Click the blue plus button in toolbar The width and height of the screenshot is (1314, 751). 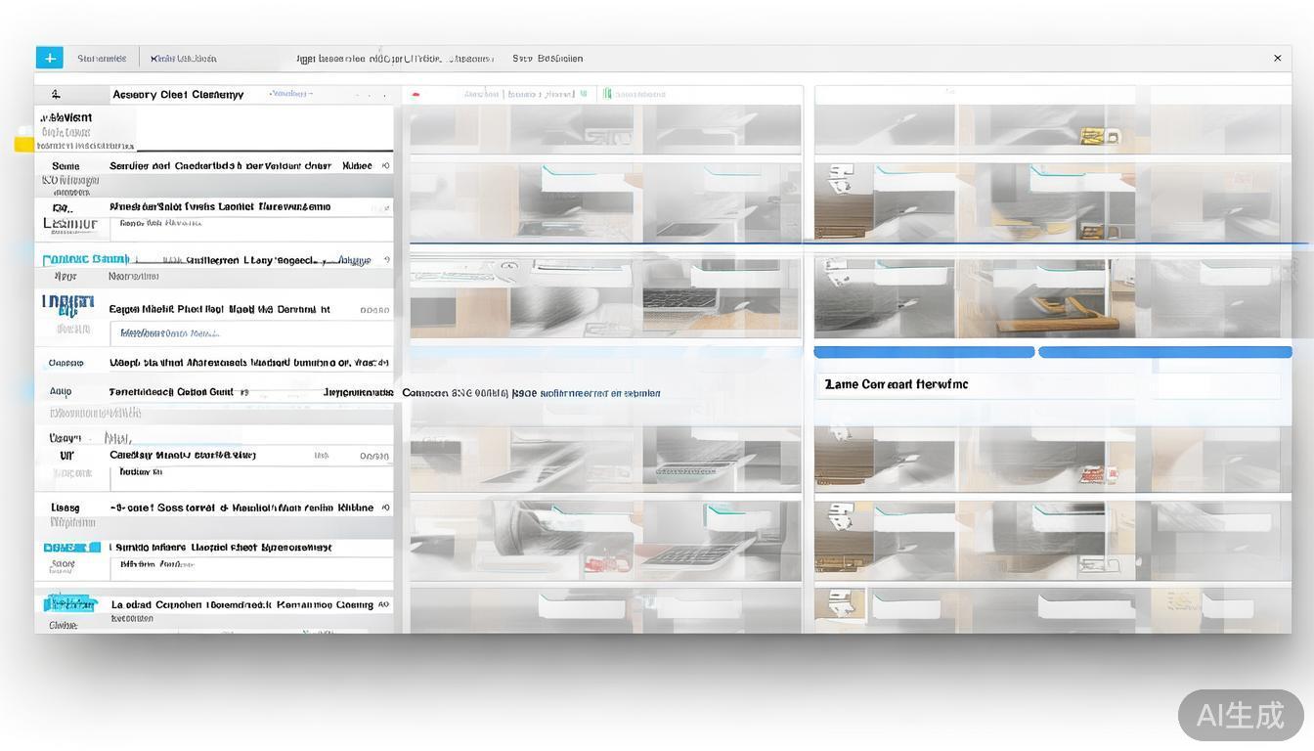pyautogui.click(x=49, y=58)
